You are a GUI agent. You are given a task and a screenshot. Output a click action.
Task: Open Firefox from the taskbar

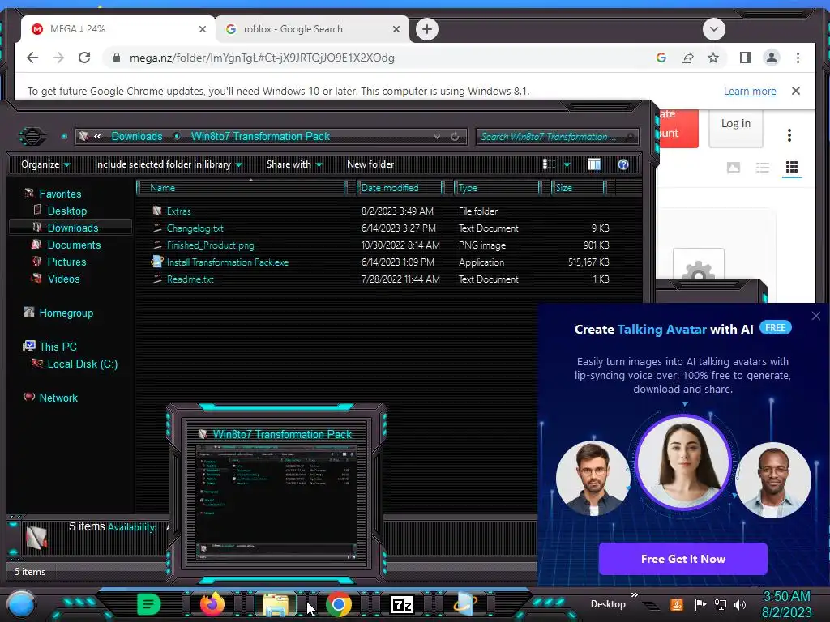[x=212, y=604]
